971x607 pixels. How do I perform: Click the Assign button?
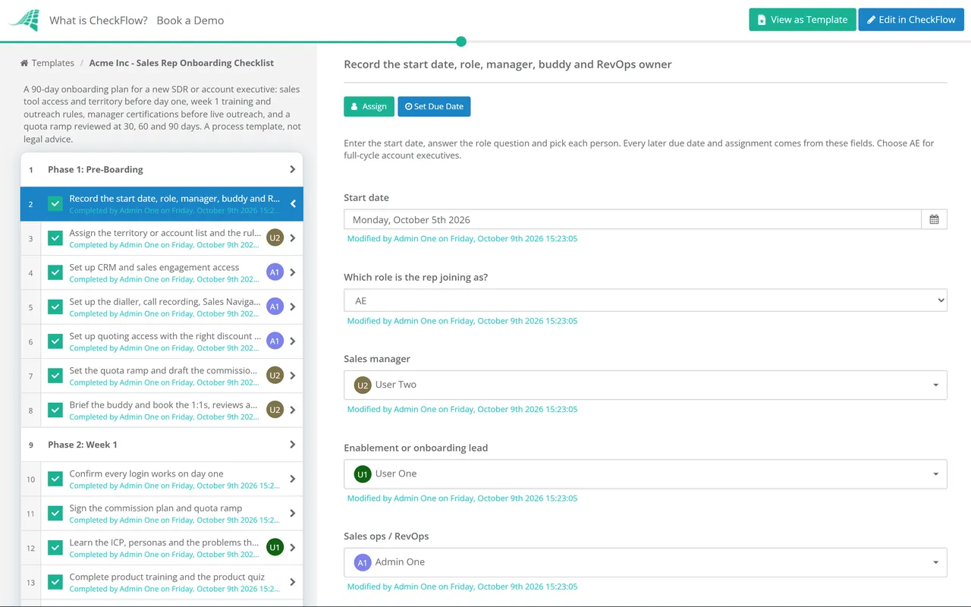click(x=369, y=106)
